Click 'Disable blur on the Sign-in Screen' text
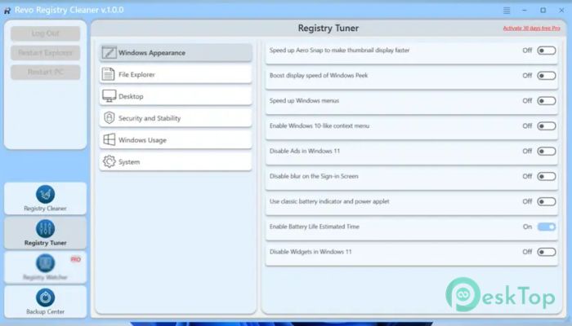The width and height of the screenshot is (572, 326). (x=314, y=176)
